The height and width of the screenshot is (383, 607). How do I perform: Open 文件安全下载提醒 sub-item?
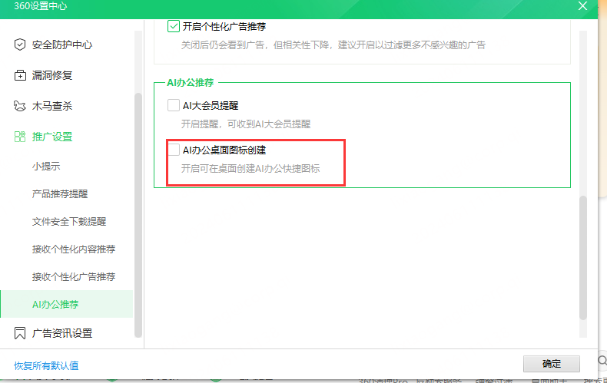coord(69,222)
